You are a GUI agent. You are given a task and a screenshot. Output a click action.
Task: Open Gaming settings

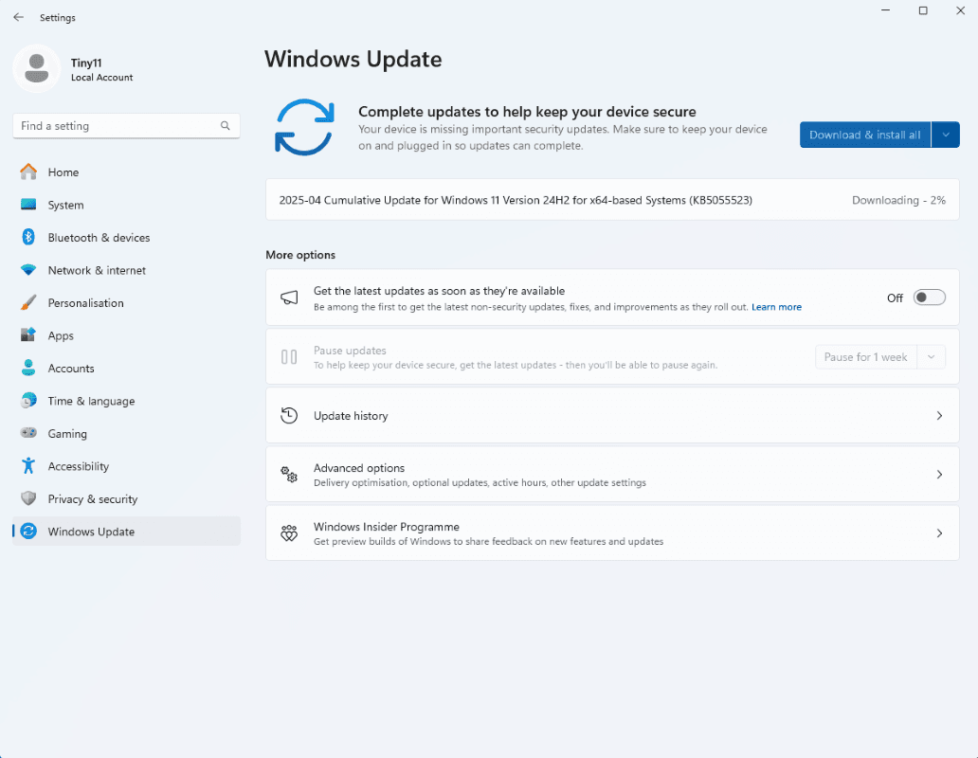pyautogui.click(x=126, y=433)
